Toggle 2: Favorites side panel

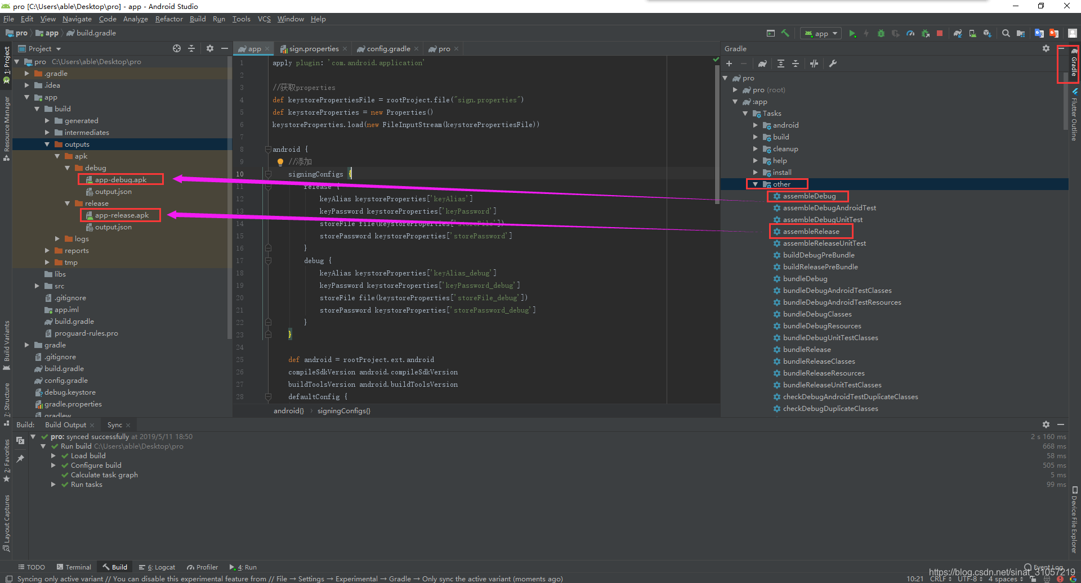point(6,461)
